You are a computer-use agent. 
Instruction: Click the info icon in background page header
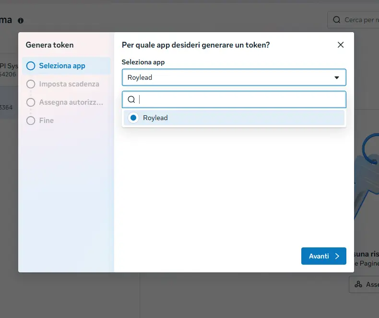(21, 21)
